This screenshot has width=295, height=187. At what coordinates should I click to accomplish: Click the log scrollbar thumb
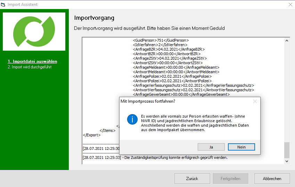point(287,150)
